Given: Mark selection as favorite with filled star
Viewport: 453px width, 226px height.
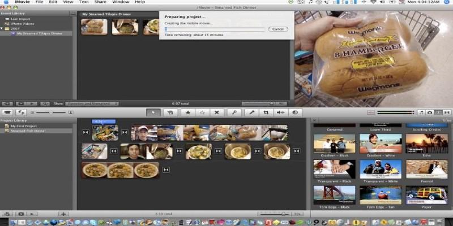Looking at the screenshot, I should coord(187,112).
